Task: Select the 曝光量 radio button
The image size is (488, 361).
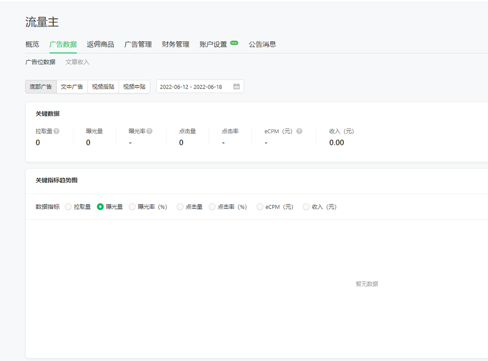Action: (x=101, y=207)
